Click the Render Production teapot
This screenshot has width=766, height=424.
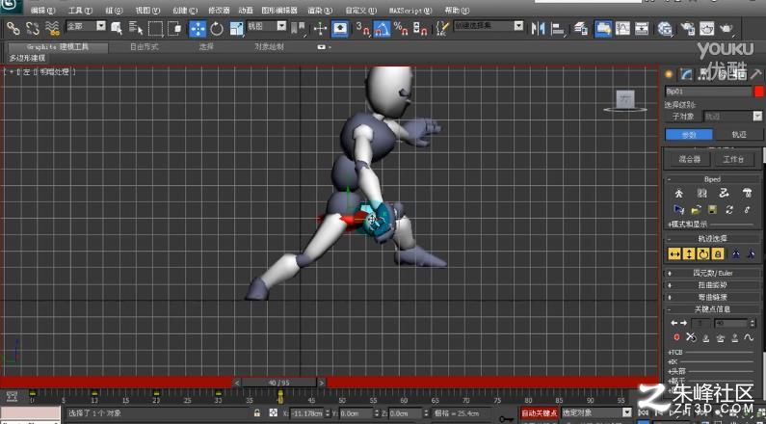click(726, 28)
